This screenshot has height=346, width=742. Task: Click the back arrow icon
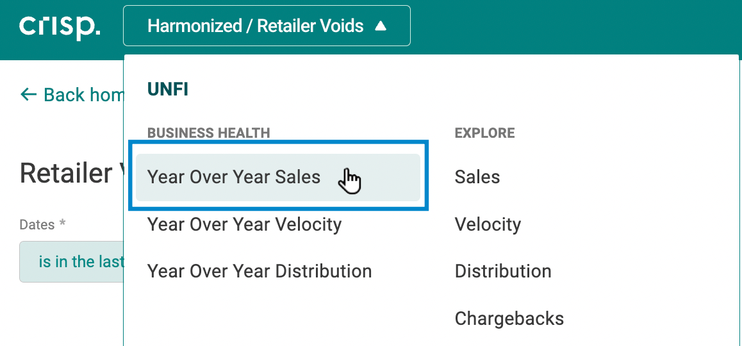point(28,95)
